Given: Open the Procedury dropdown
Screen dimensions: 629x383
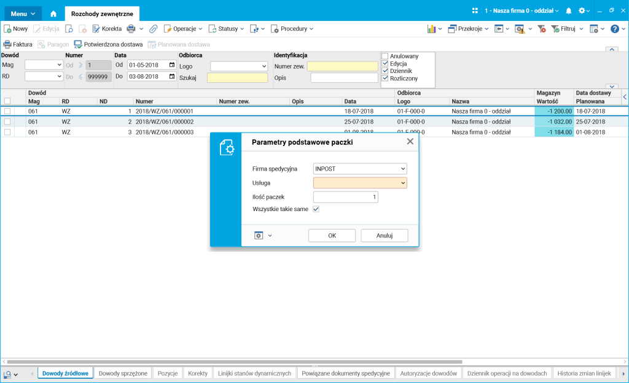Looking at the screenshot, I should click(292, 29).
